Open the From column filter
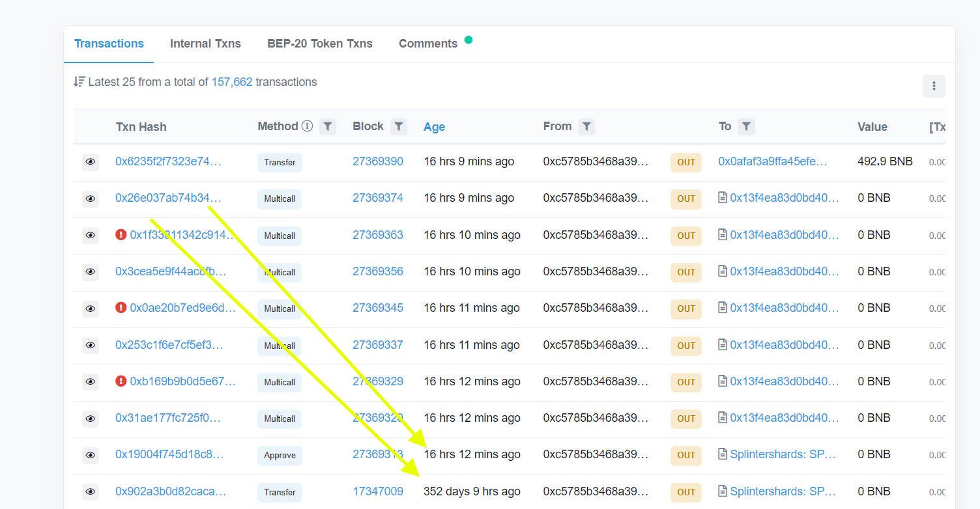 pos(586,126)
